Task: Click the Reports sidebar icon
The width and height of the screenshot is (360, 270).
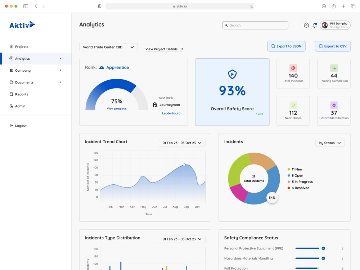Action: 11,94
